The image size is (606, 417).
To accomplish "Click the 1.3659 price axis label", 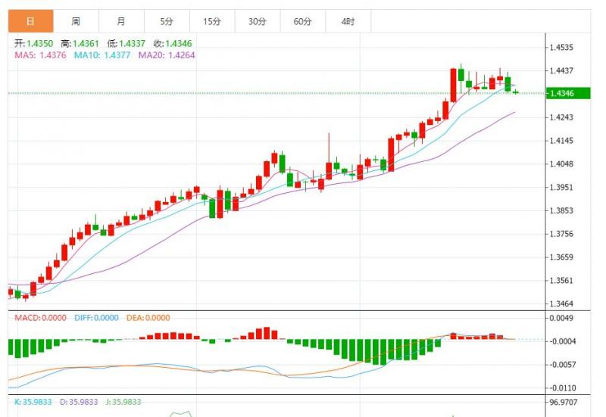I will click(x=561, y=257).
